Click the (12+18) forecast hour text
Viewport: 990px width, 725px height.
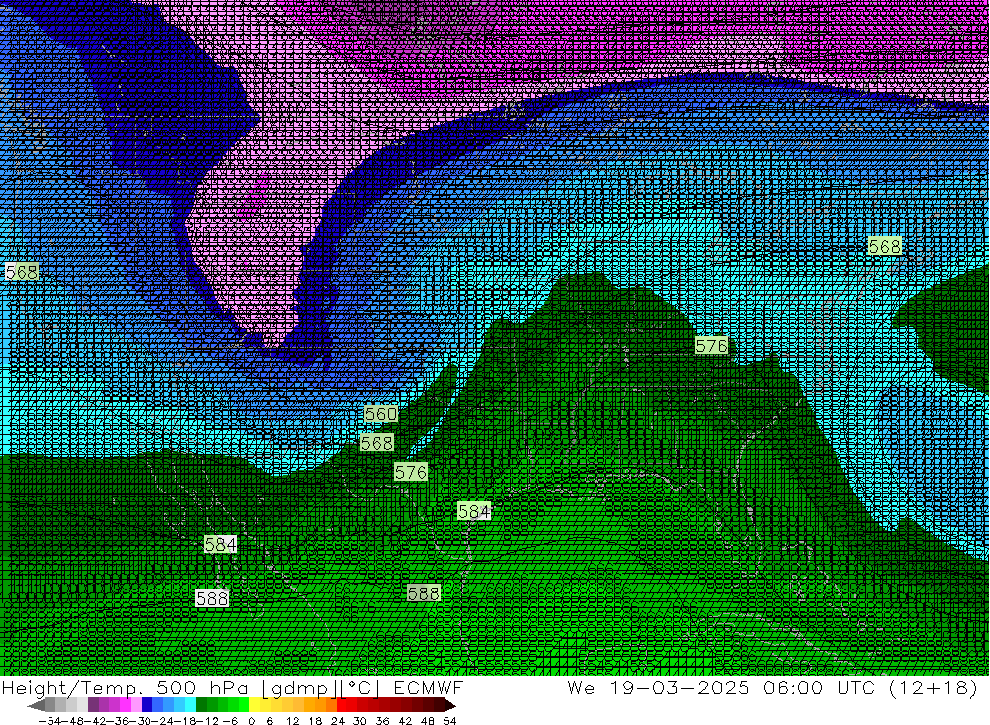(933, 687)
